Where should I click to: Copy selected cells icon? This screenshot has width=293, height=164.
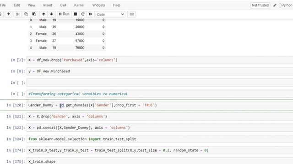(x=26, y=14)
